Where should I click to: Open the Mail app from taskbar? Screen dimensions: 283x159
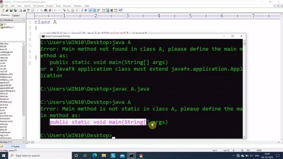click(122, 155)
